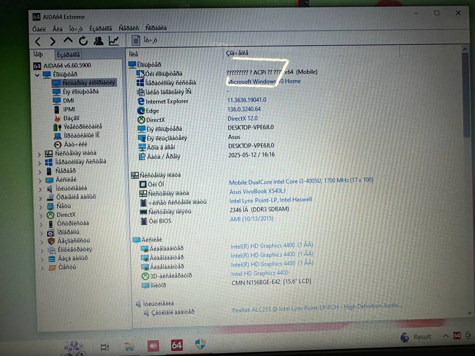Image resolution: width=475 pixels, height=356 pixels.
Task: Open the graph chart toolbar icon
Action: click(114, 41)
